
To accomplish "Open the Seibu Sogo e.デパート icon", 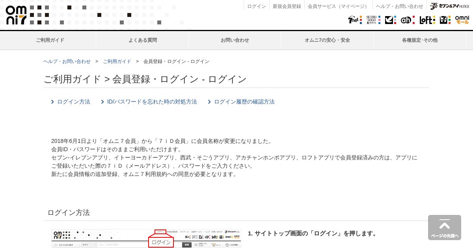I will pyautogui.click(x=373, y=20).
